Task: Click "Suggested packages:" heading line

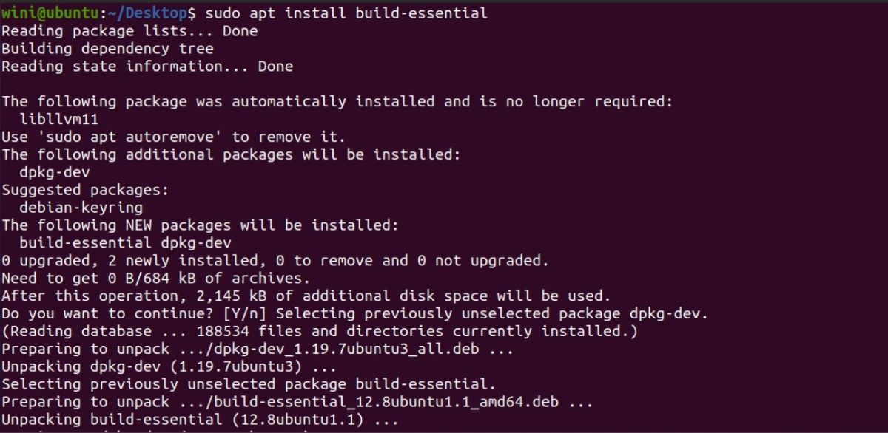Action: 85,190
